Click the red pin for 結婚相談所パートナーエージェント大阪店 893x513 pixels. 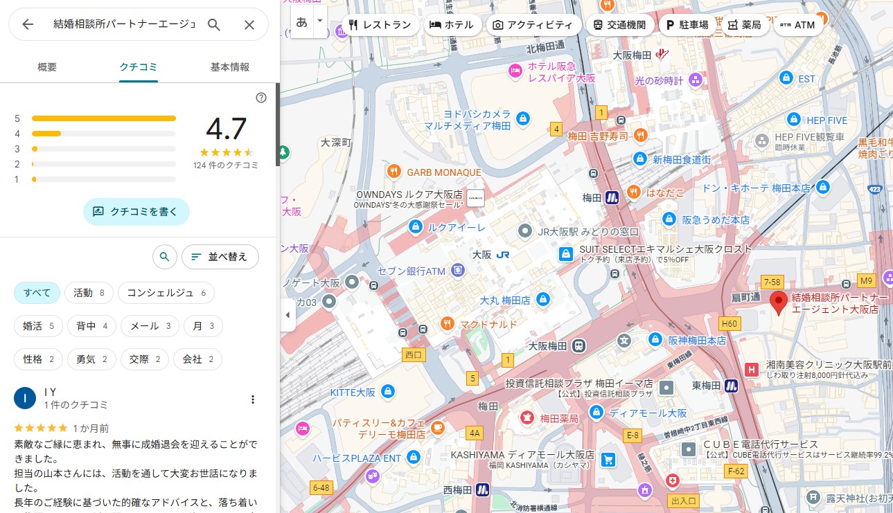point(778,303)
